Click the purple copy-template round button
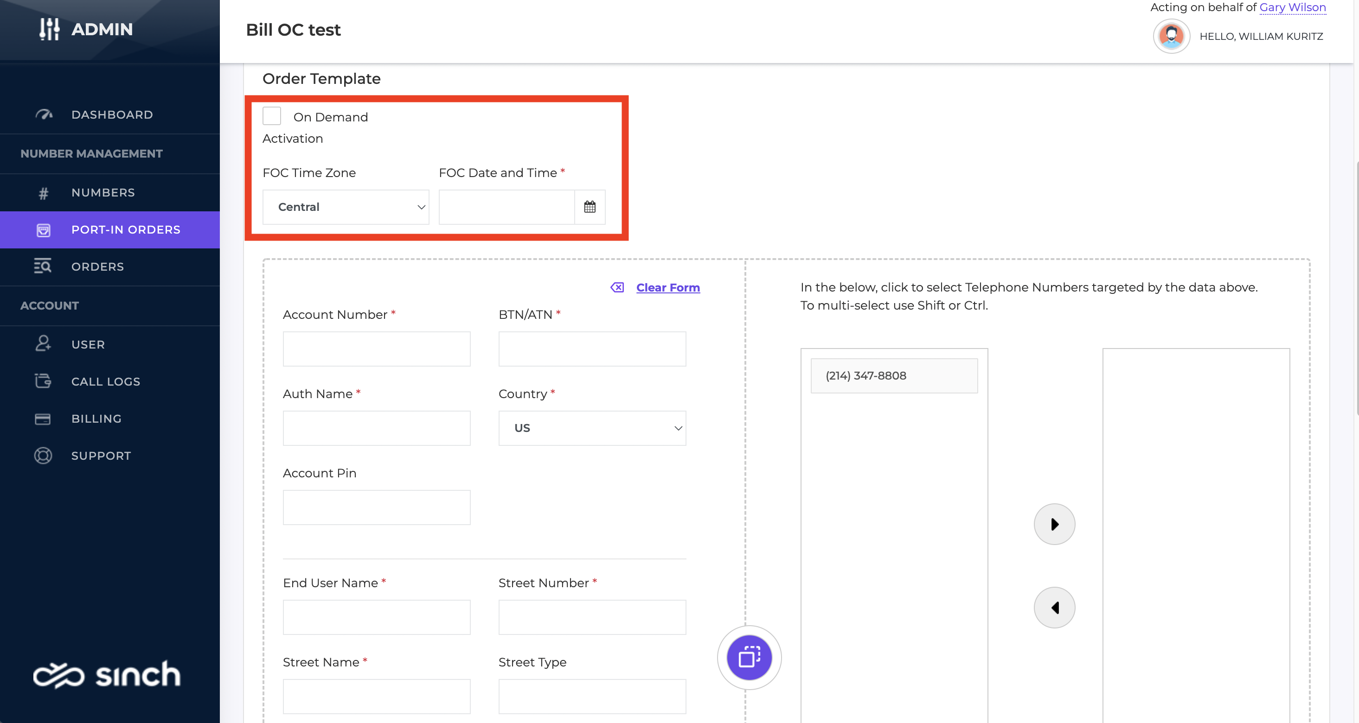 [x=749, y=657]
